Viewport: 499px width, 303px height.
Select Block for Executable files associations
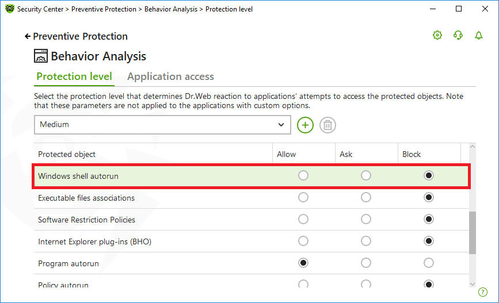coord(429,197)
